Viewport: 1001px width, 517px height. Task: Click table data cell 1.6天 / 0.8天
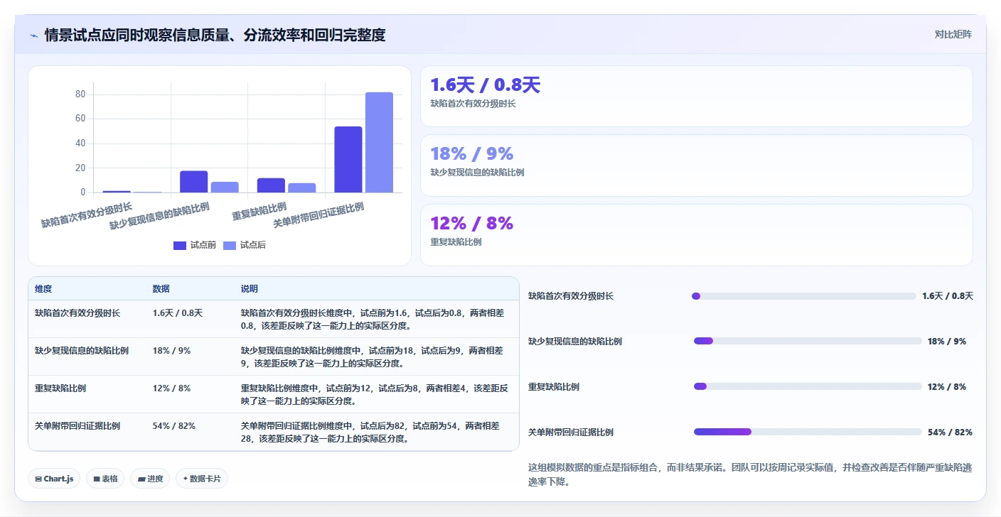[178, 312]
